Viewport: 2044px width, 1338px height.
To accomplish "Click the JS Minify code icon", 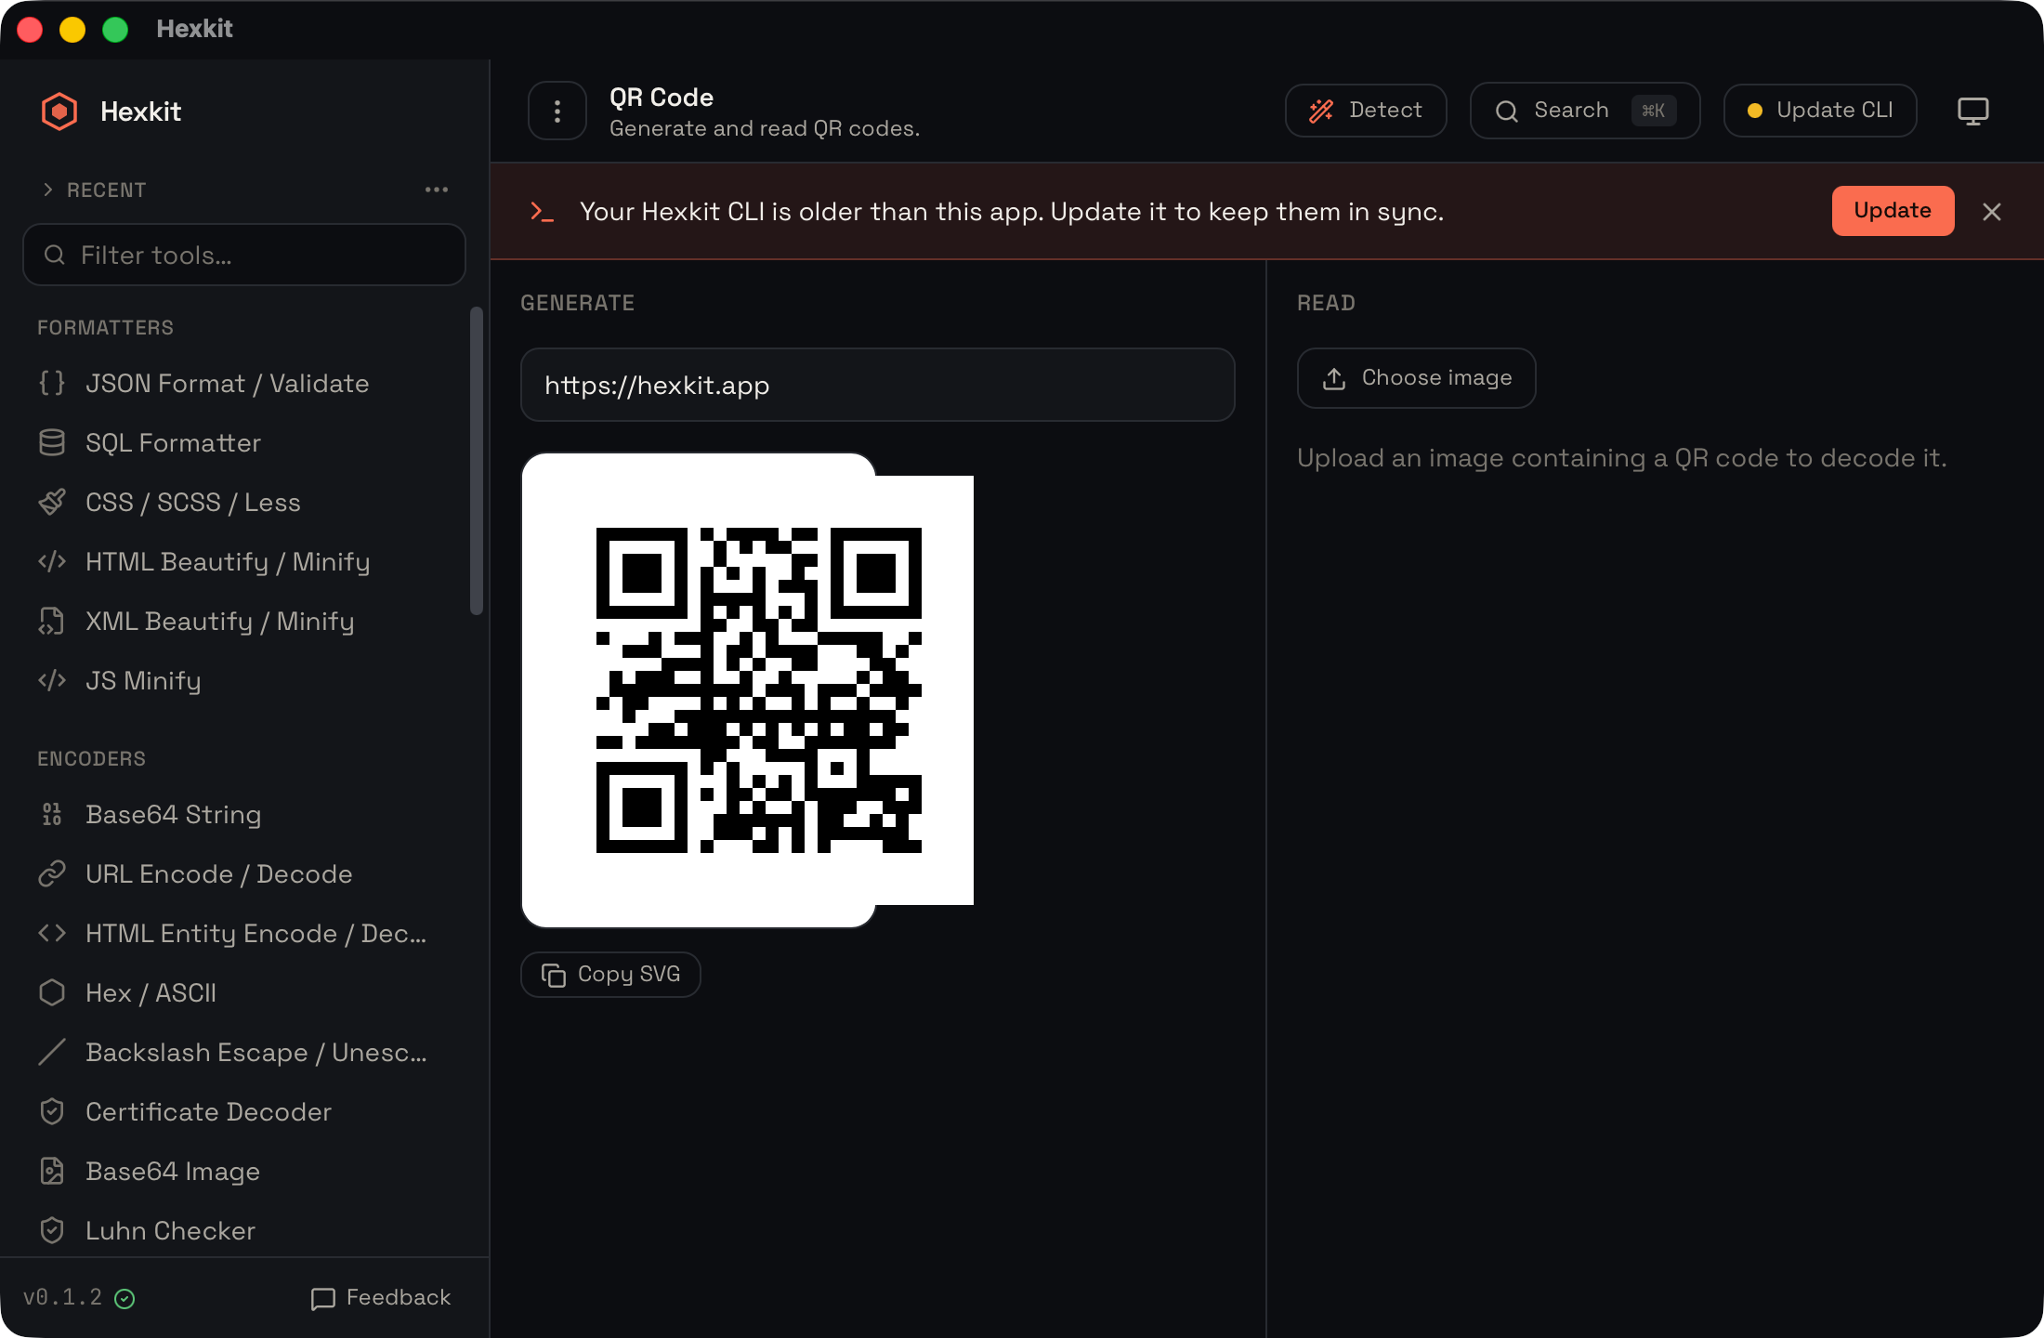I will click(x=52, y=680).
